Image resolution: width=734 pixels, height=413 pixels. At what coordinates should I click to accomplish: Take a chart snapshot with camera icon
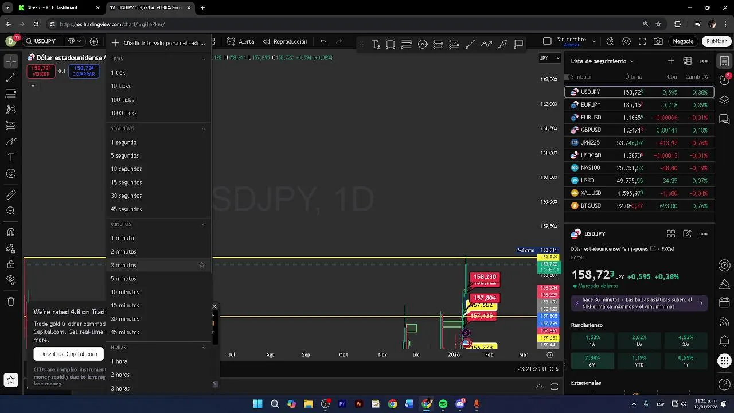coord(658,41)
